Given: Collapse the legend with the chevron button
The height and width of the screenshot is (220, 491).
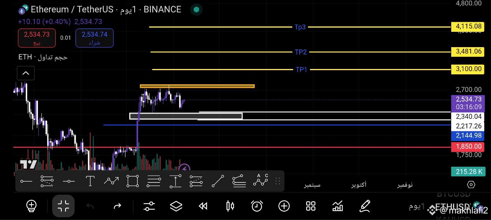Looking at the screenshot, I should pos(26,73).
